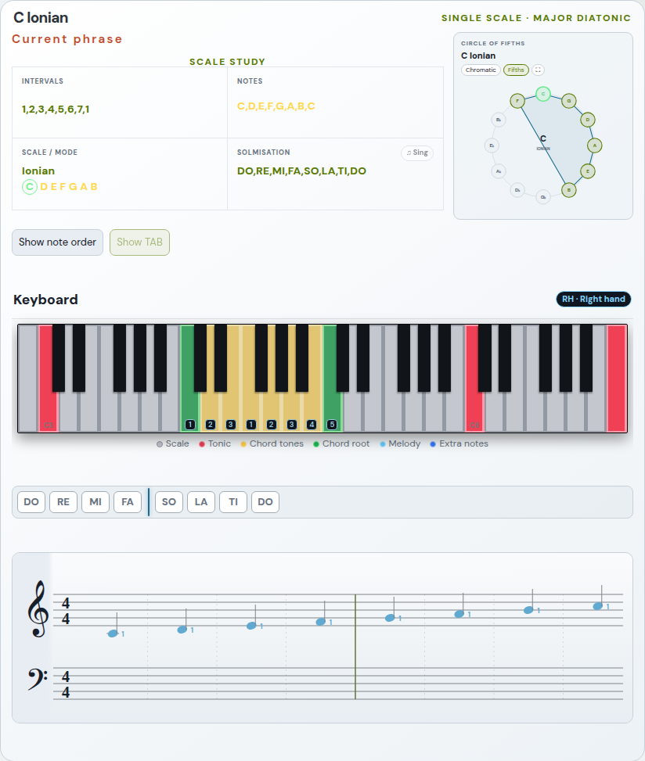This screenshot has width=645, height=761.
Task: Toggle Show note order
Action: [x=57, y=242]
